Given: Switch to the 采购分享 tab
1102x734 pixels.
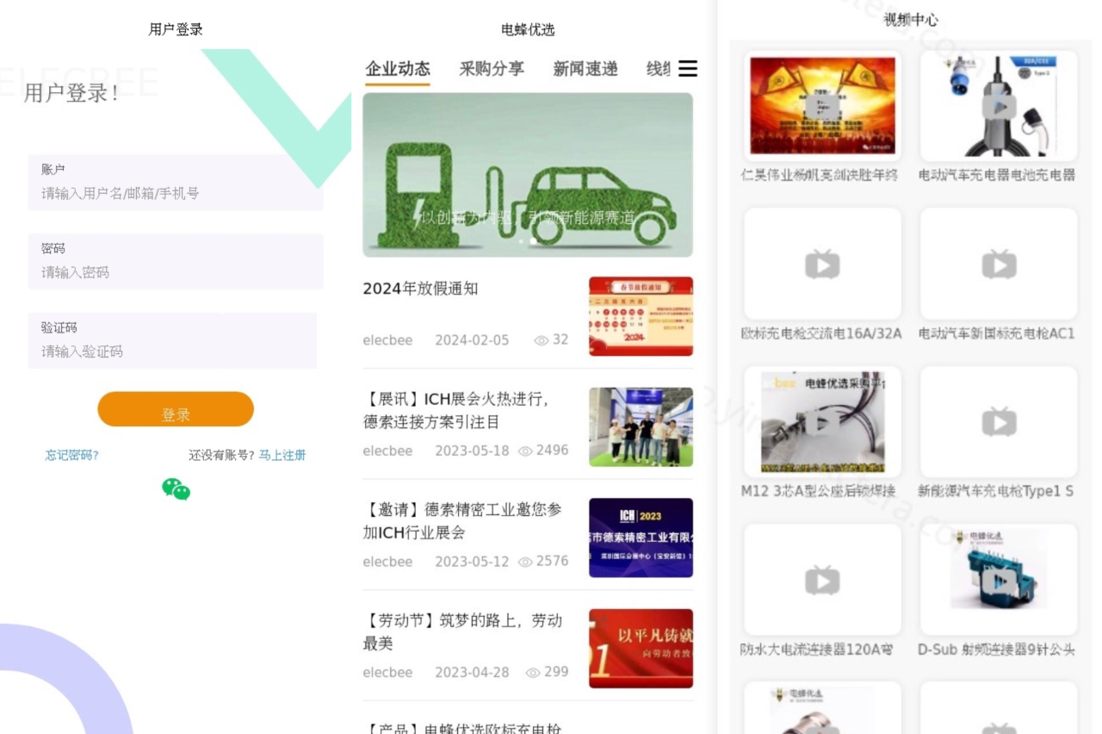Looking at the screenshot, I should (x=492, y=69).
